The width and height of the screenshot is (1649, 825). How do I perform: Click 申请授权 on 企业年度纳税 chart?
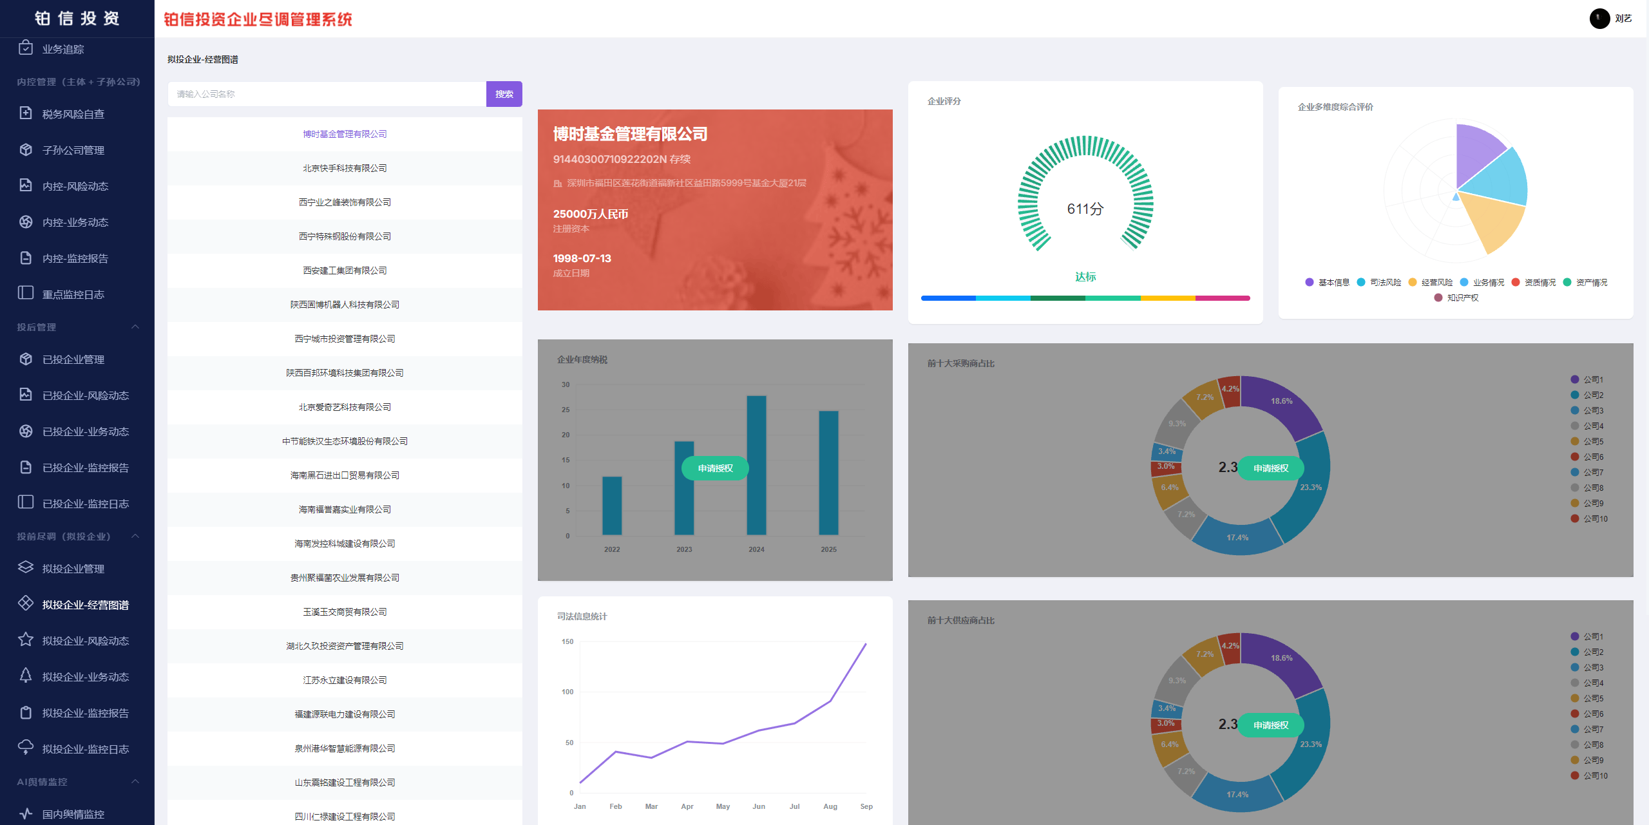coord(715,468)
